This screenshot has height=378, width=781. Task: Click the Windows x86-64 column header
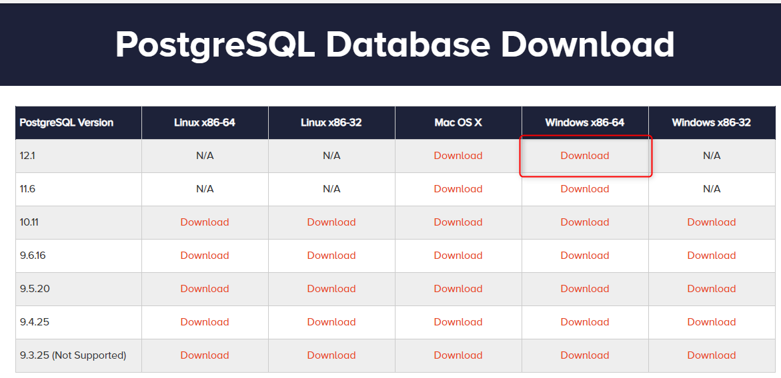[584, 122]
